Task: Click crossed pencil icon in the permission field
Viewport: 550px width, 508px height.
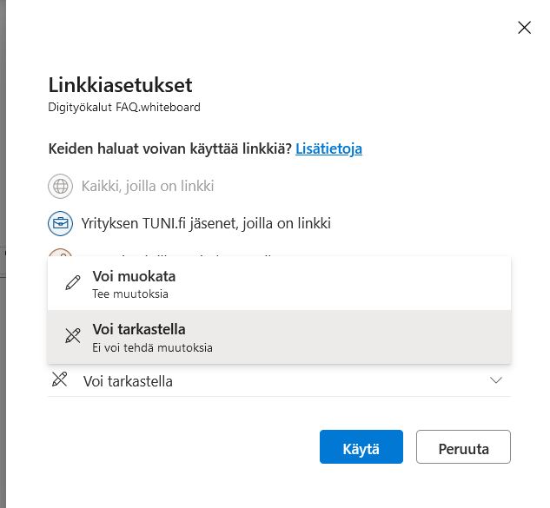Action: click(59, 379)
